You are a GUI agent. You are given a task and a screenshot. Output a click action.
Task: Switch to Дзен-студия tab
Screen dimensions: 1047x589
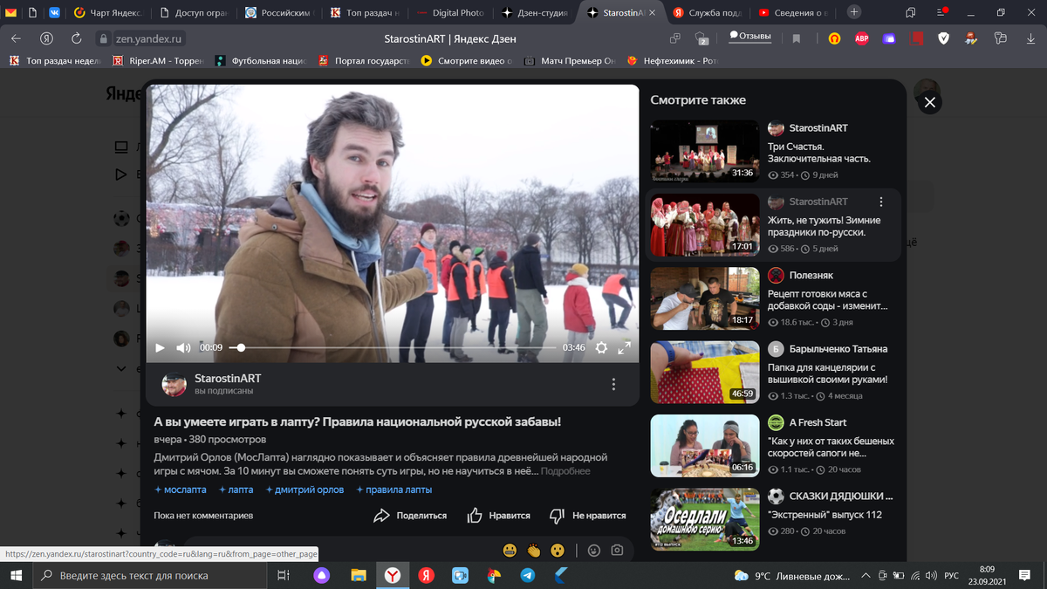point(536,12)
